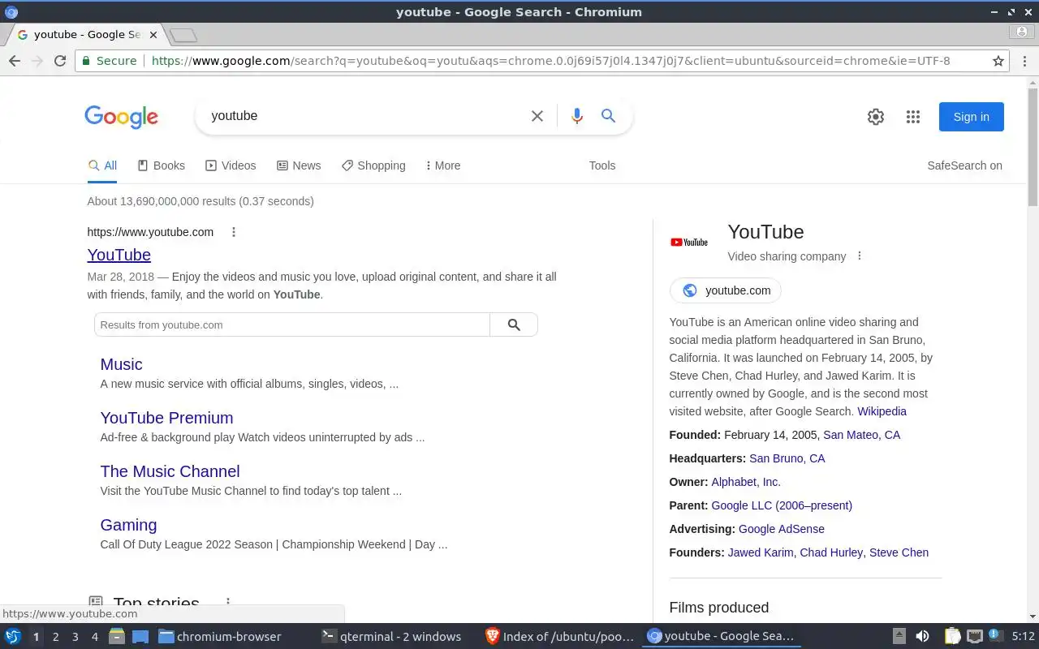
Task: Open Chromium's three-dot menu
Action: tap(1025, 61)
